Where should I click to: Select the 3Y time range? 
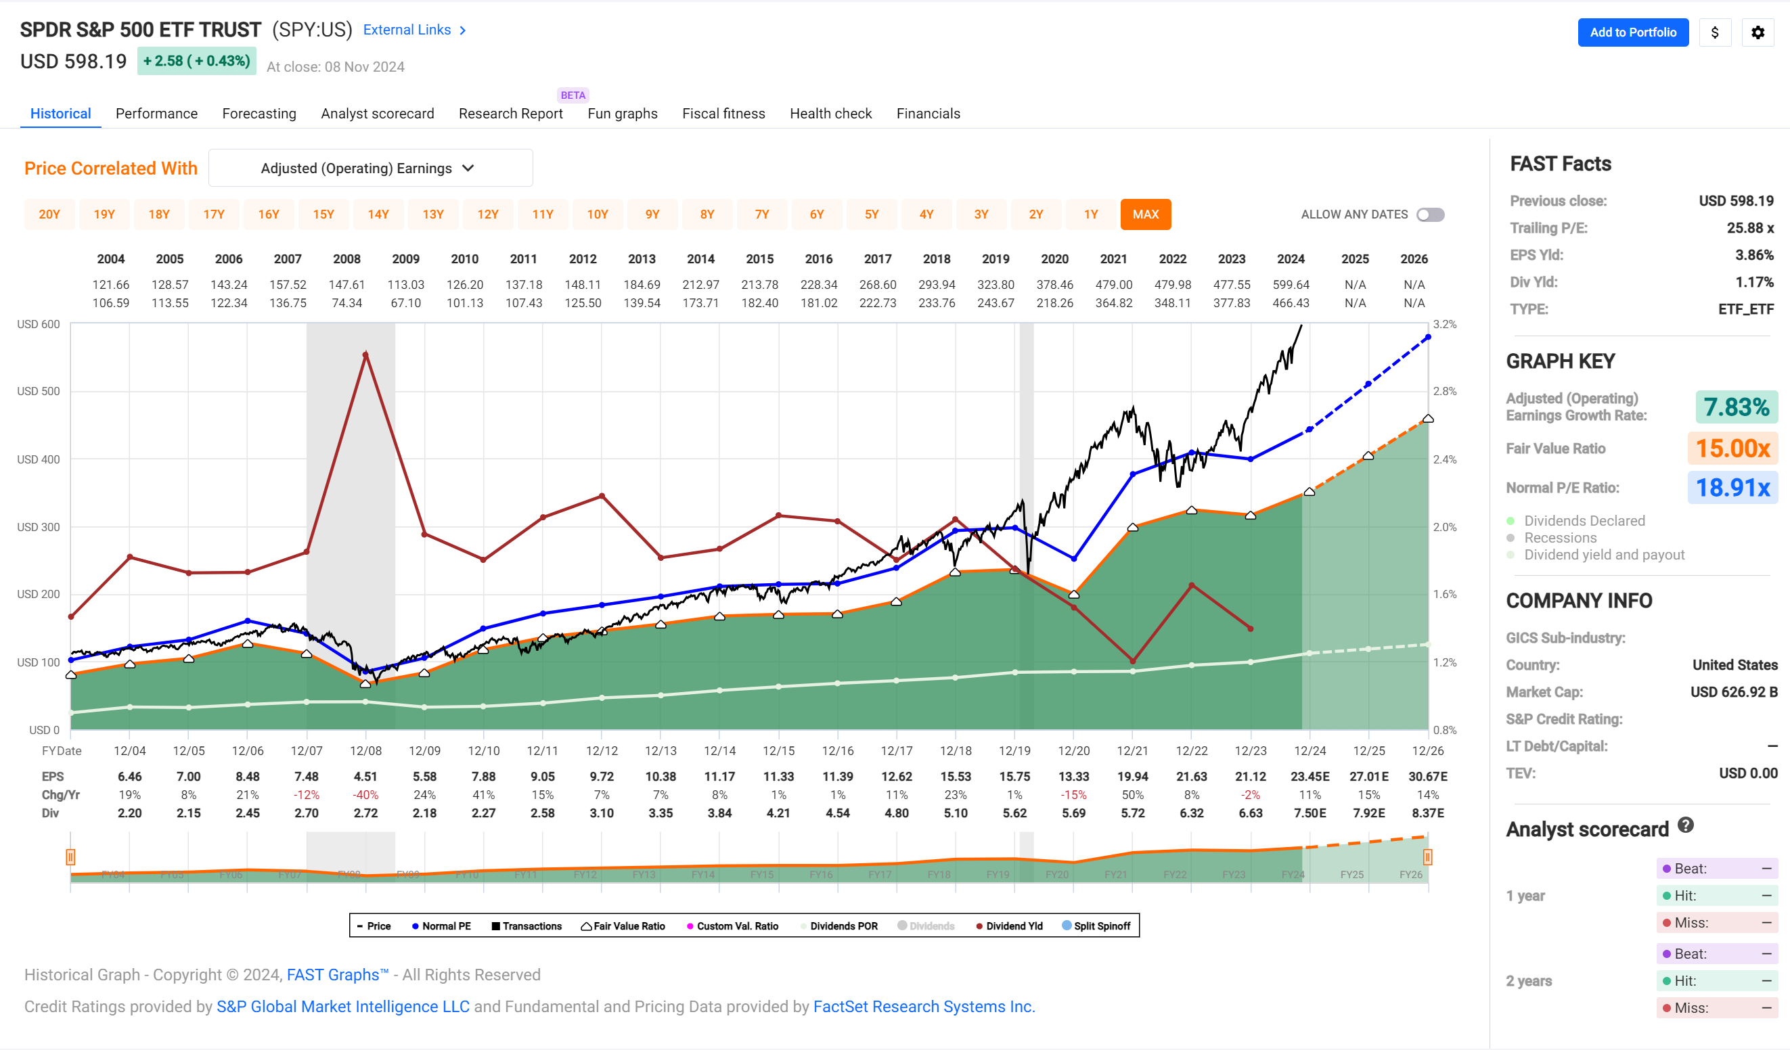[x=981, y=214]
